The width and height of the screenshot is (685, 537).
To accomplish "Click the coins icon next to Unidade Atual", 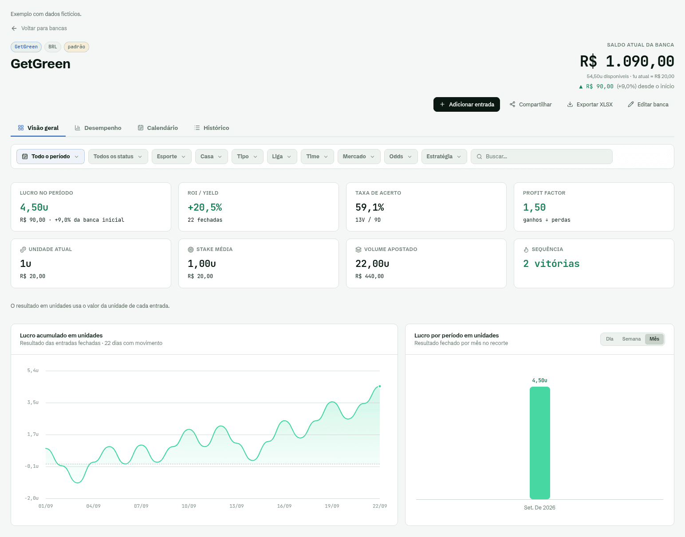I will coord(23,250).
